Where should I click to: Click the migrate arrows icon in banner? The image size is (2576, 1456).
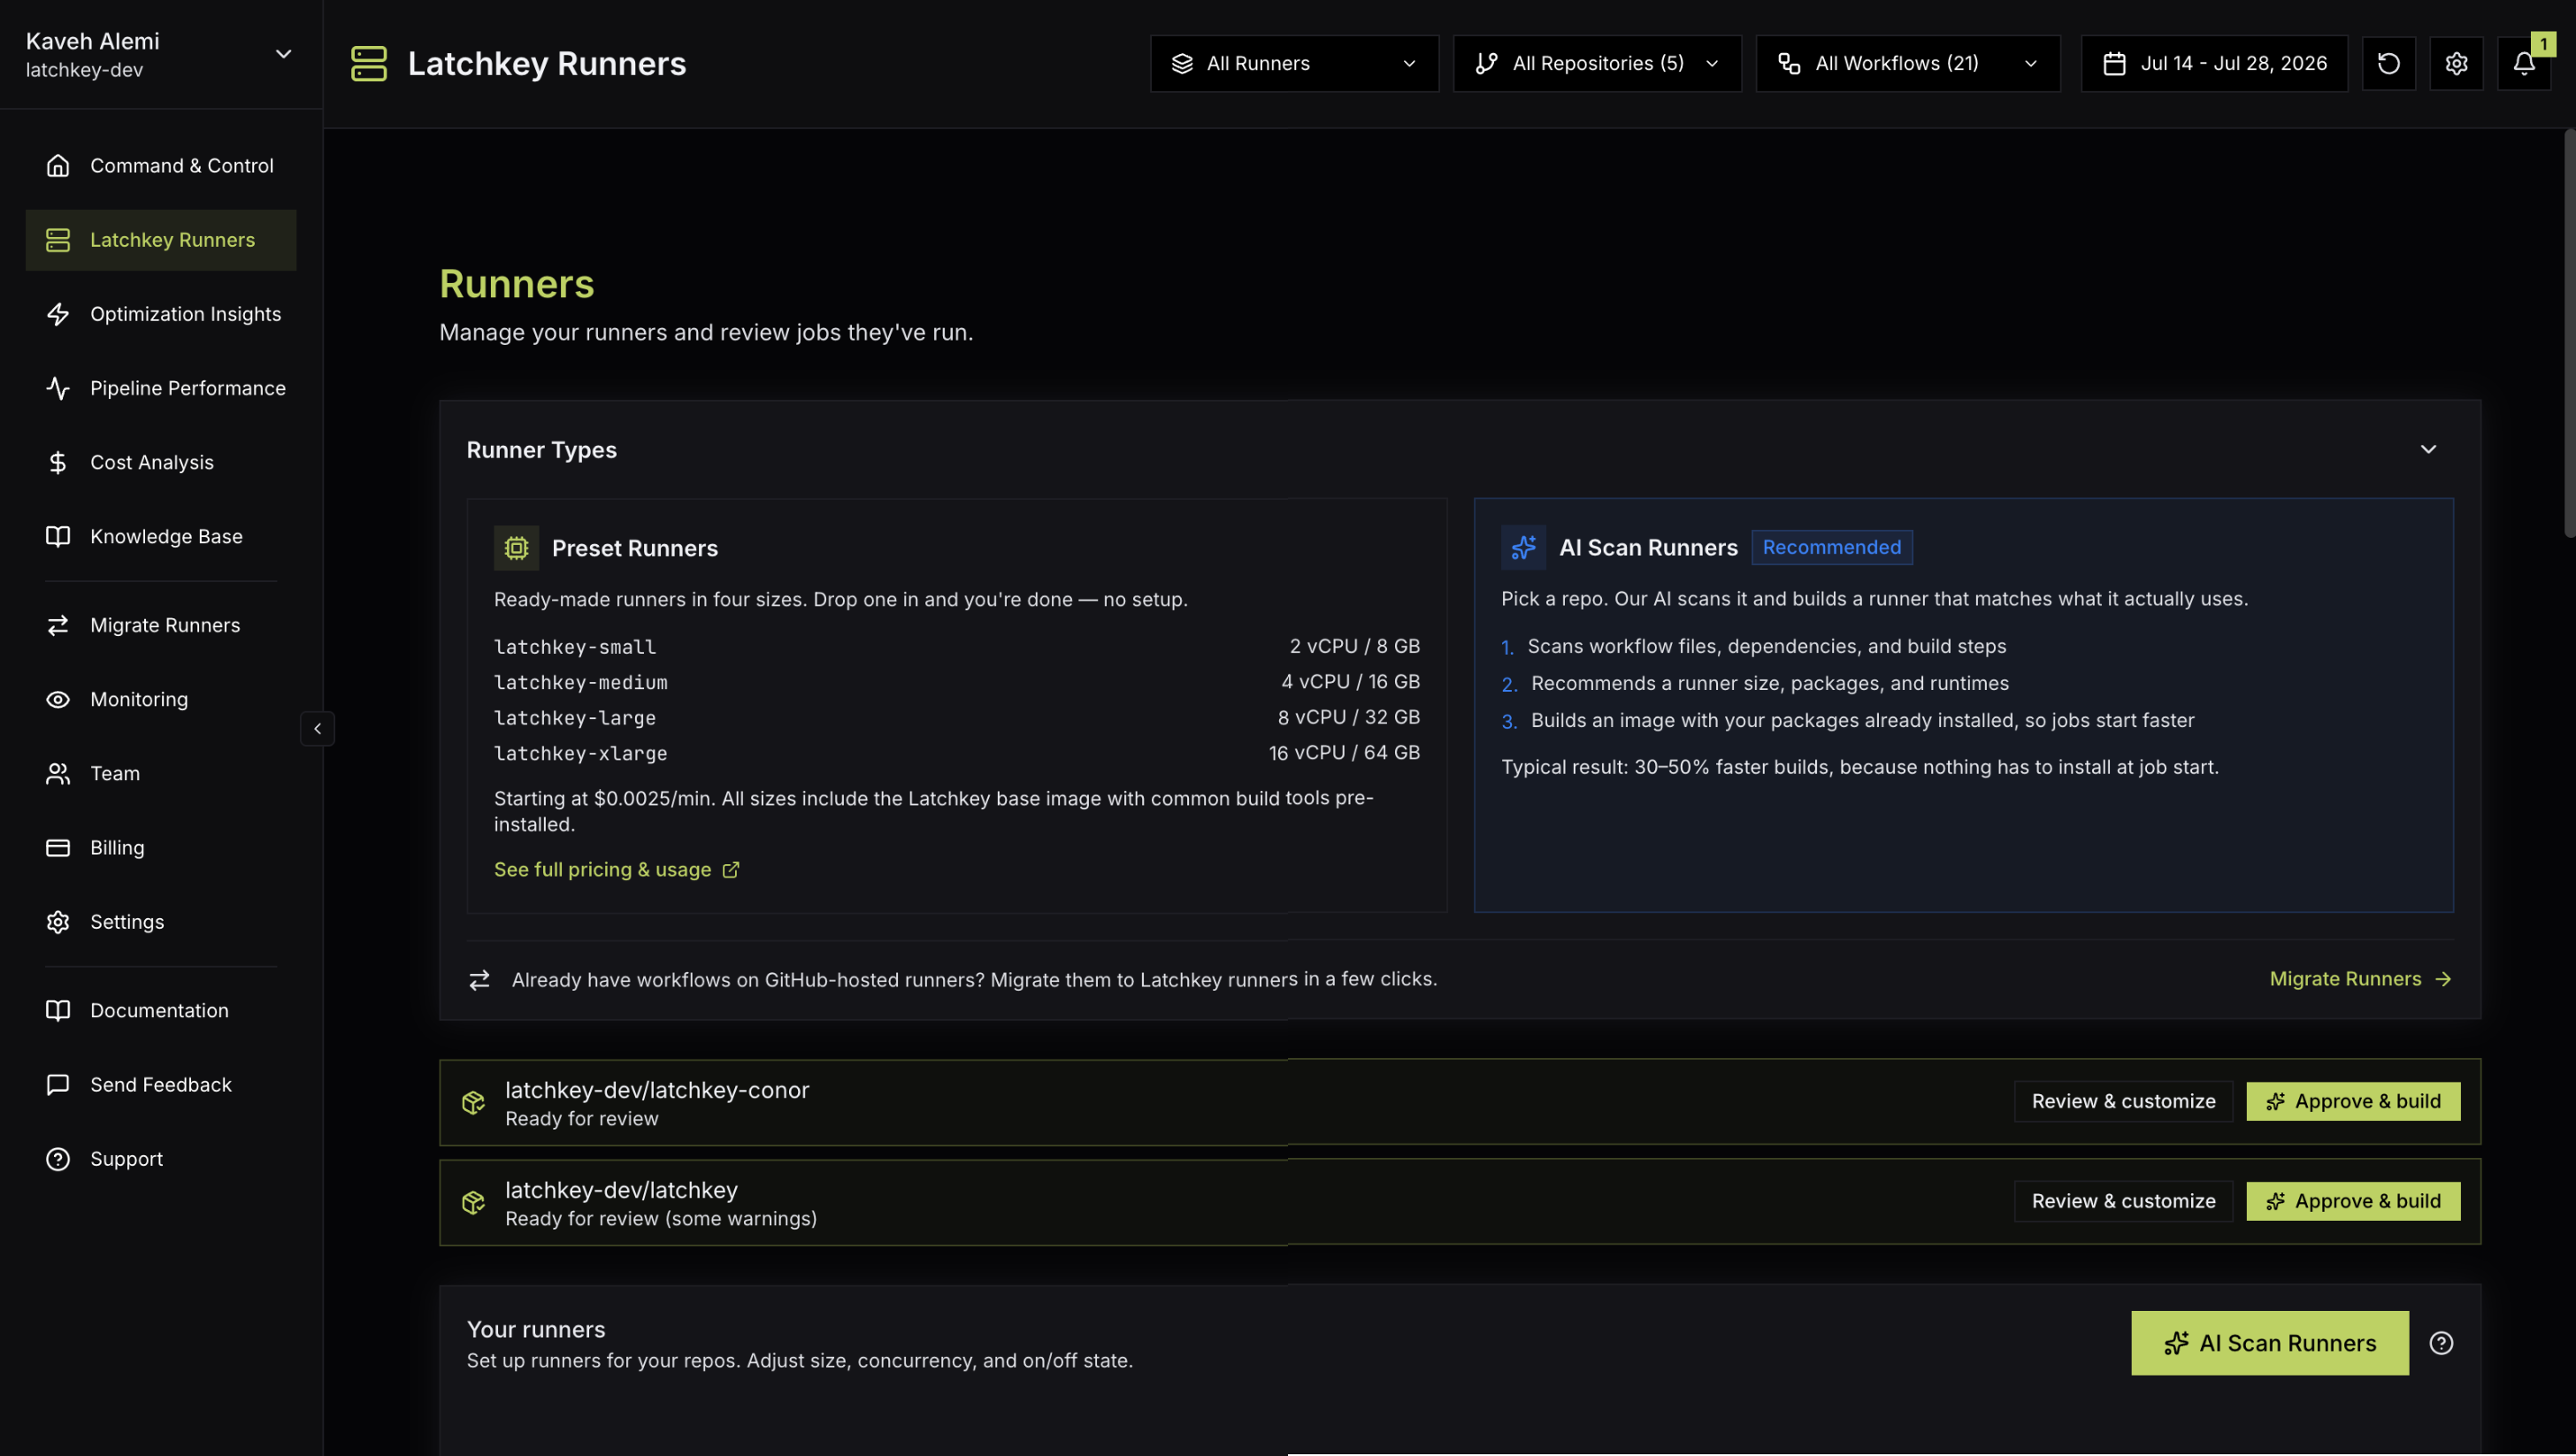(x=479, y=979)
